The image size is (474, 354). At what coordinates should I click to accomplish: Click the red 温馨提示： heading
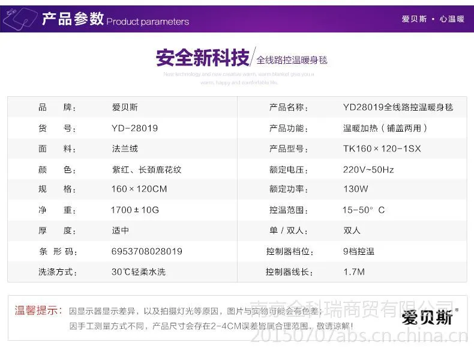point(38,310)
